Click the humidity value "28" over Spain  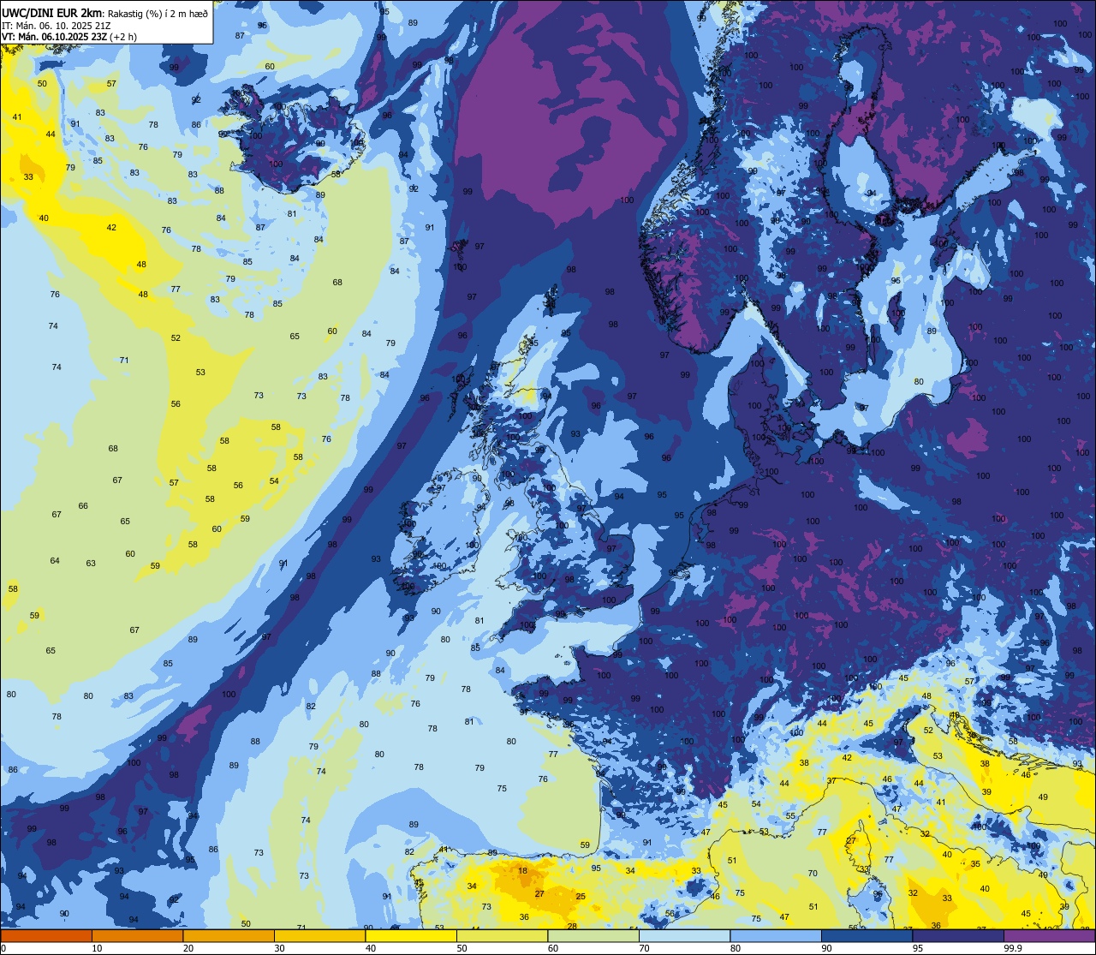click(572, 926)
